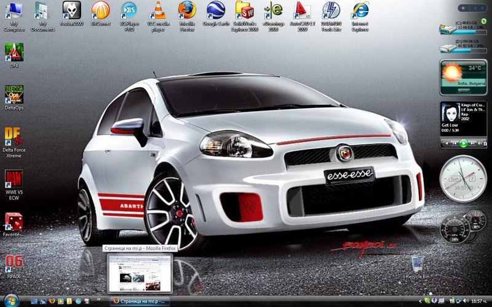Open VLC media player shortcut
This screenshot has width=492, height=307.
point(159,10)
